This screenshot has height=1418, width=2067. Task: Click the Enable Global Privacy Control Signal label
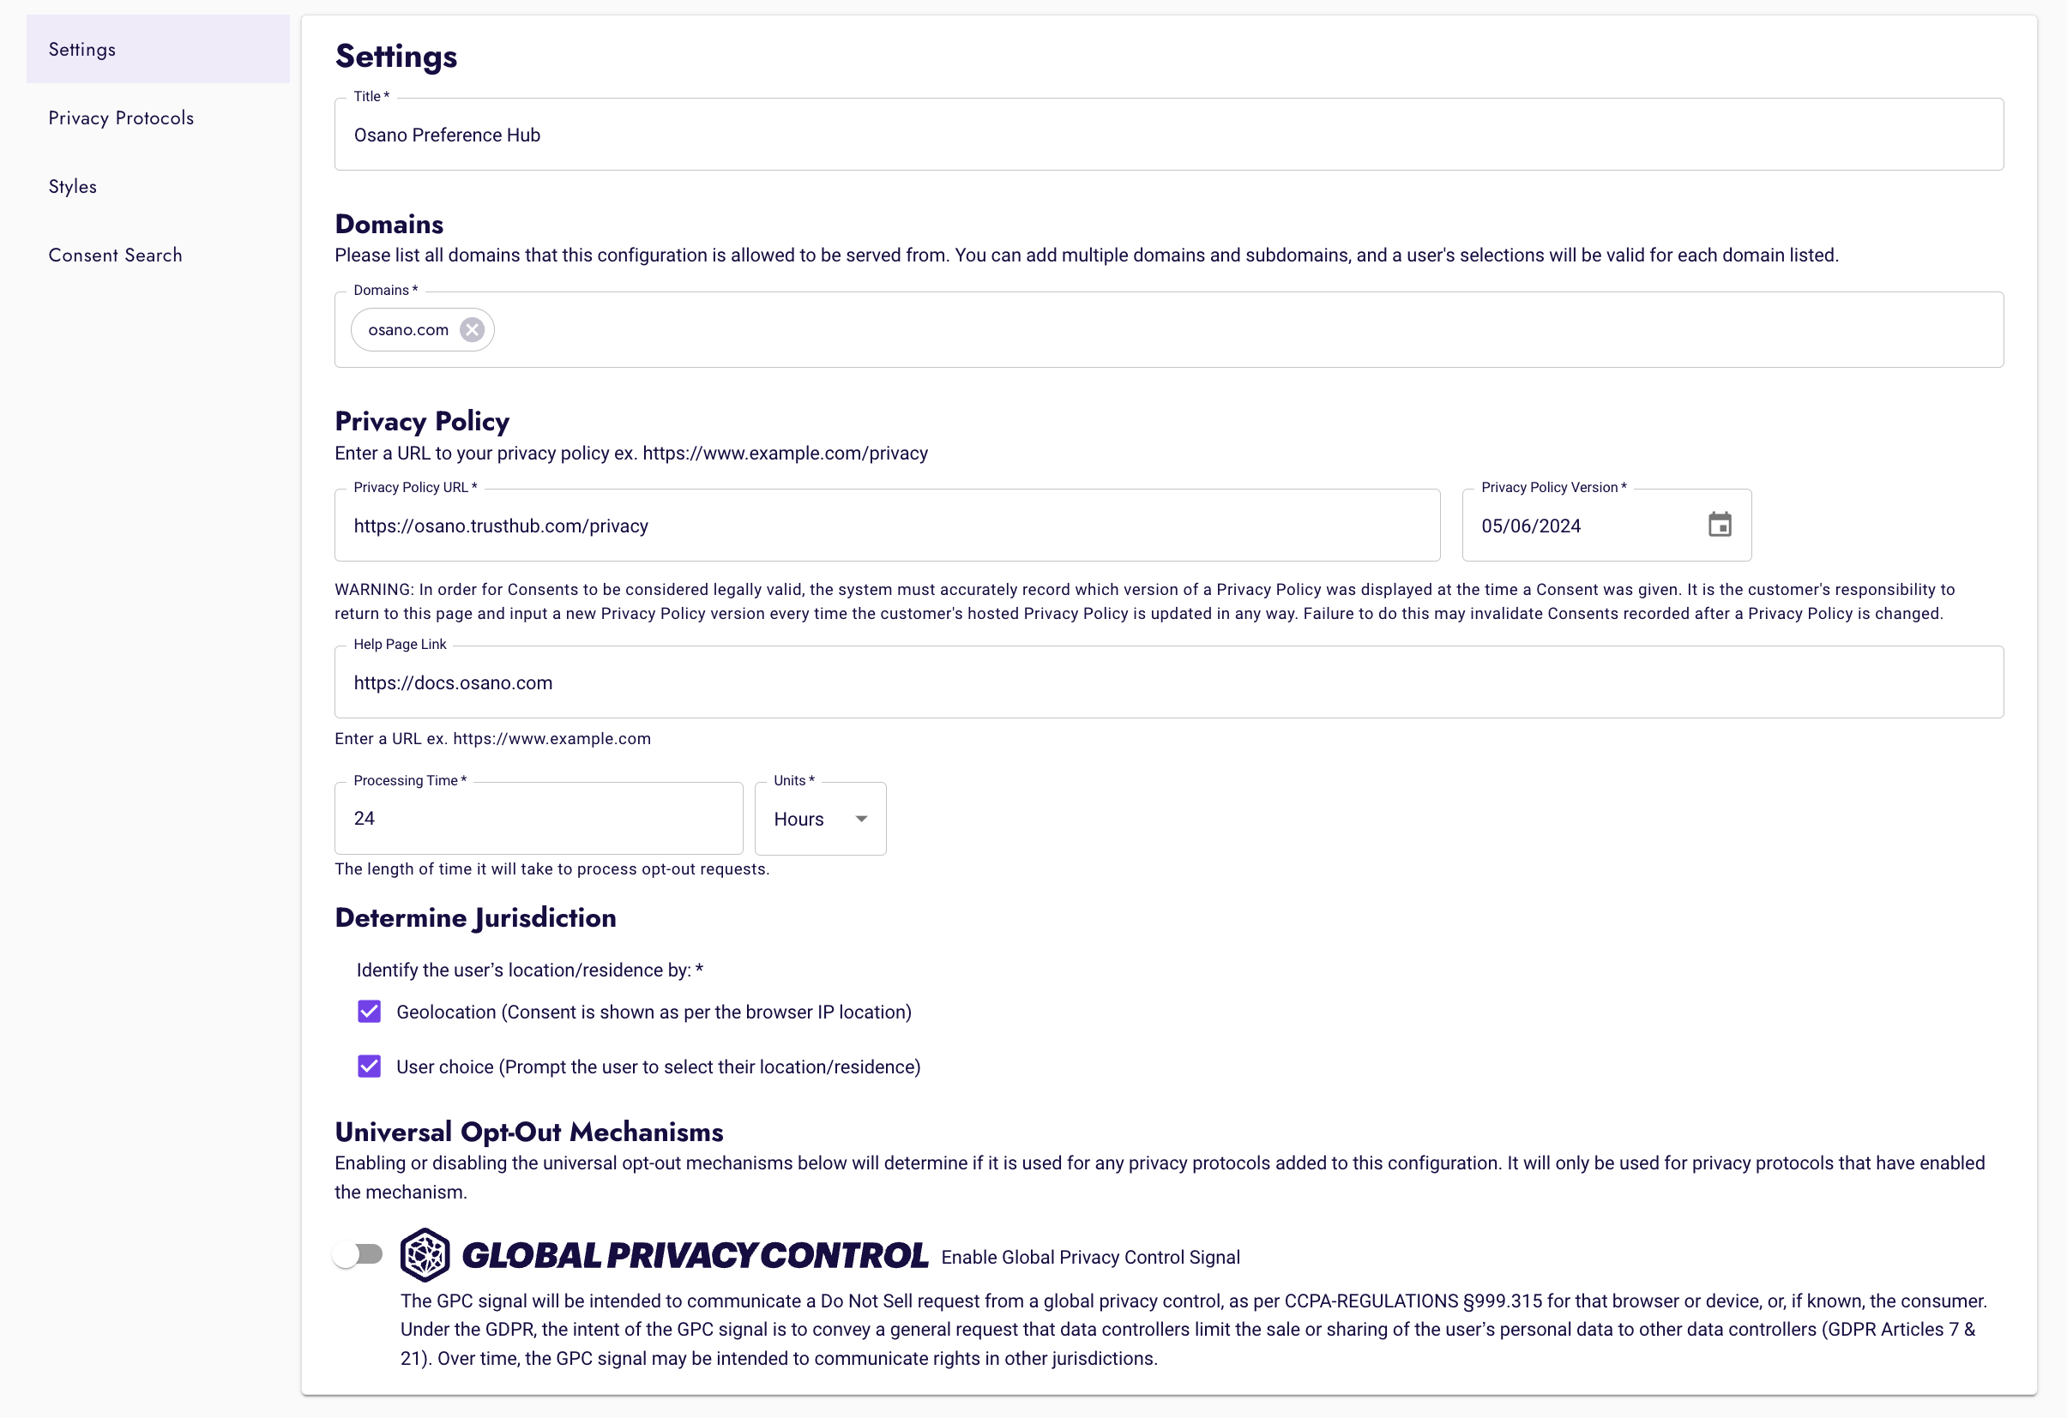tap(1090, 1257)
